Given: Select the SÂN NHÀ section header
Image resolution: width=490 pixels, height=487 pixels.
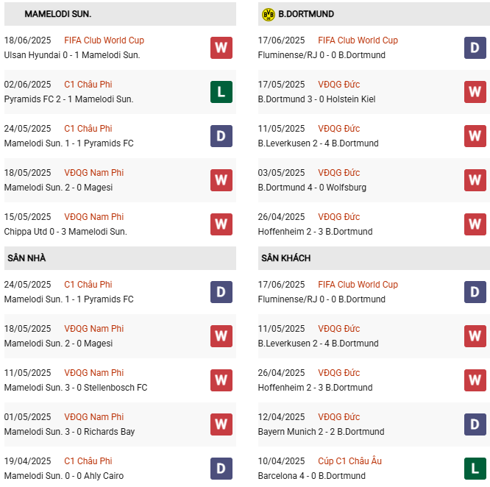Looking at the screenshot, I should [26, 258].
